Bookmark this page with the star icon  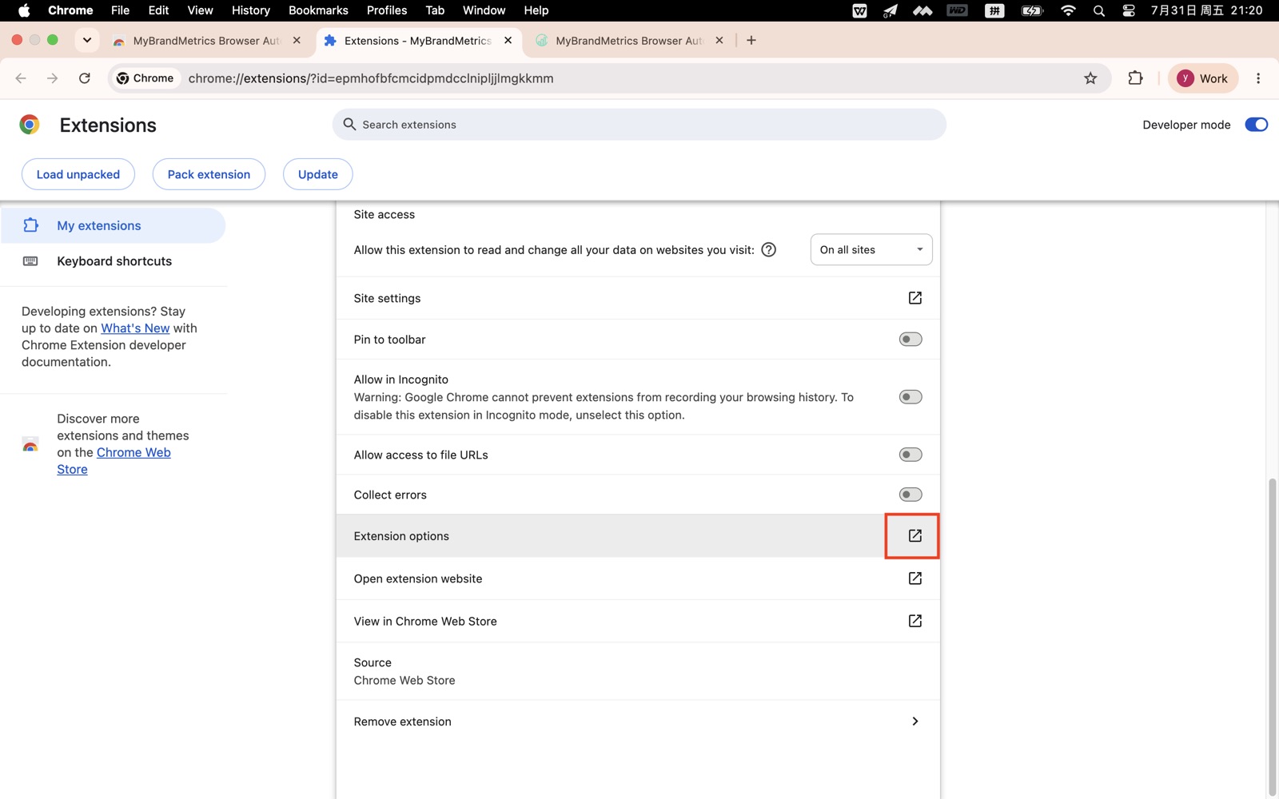pyautogui.click(x=1090, y=78)
